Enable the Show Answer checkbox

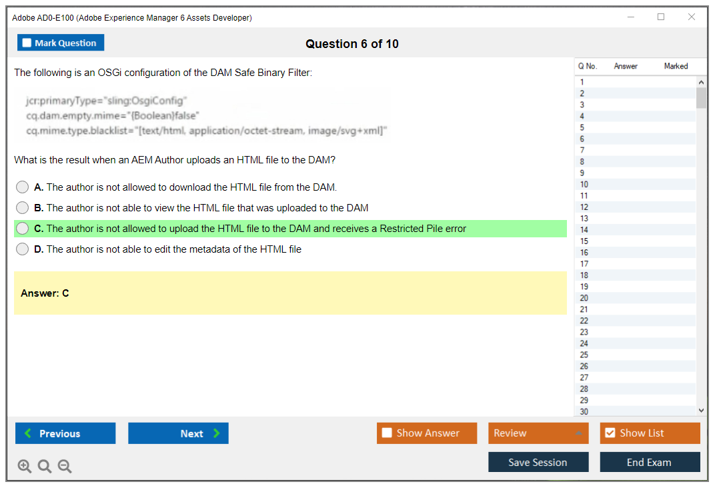tap(387, 433)
